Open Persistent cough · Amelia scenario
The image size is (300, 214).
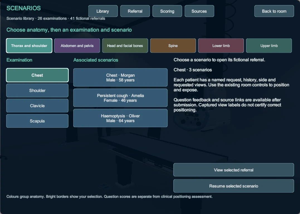click(x=120, y=98)
